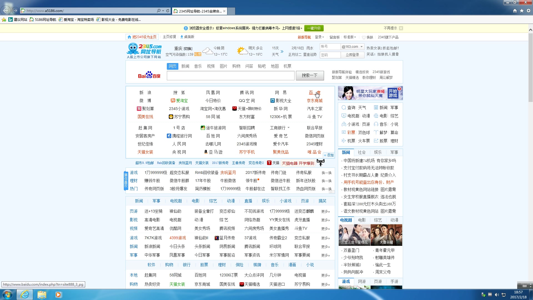
Task: Click the Tmall cat mascot icon
Action: point(320,162)
